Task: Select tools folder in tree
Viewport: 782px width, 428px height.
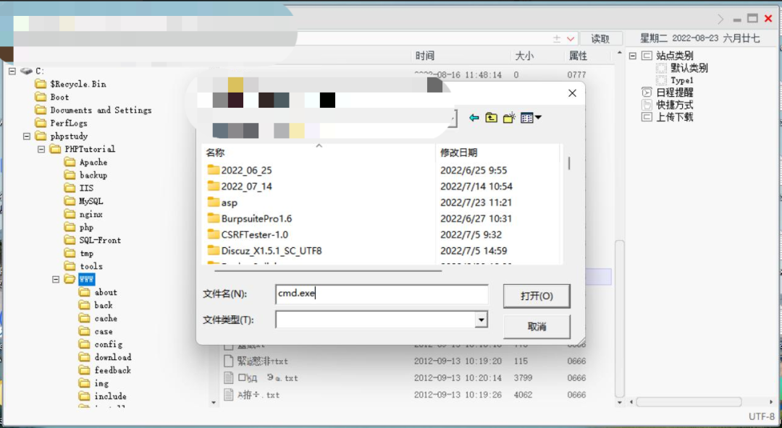Action: point(83,266)
